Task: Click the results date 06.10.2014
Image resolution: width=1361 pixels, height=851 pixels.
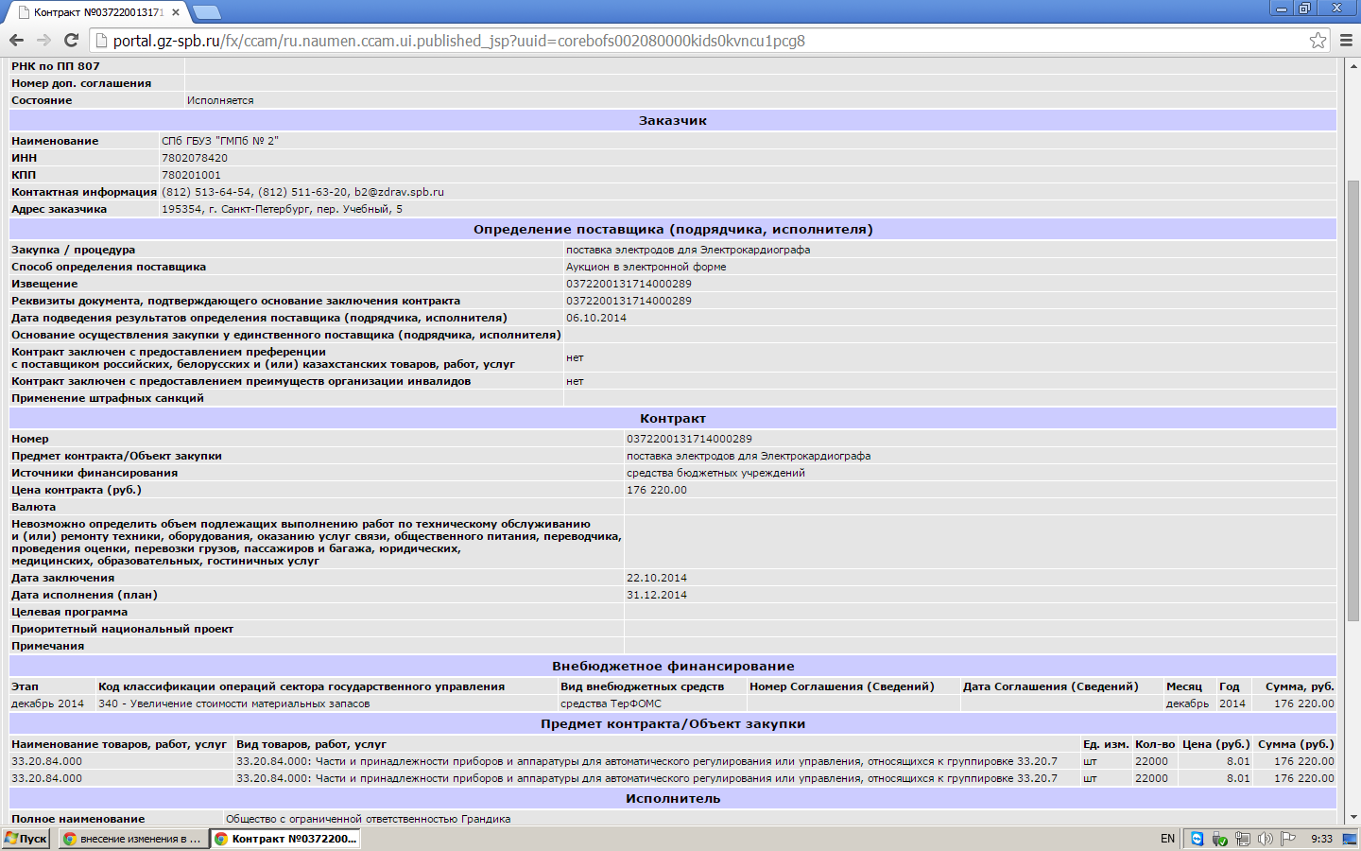Action: 596,318
